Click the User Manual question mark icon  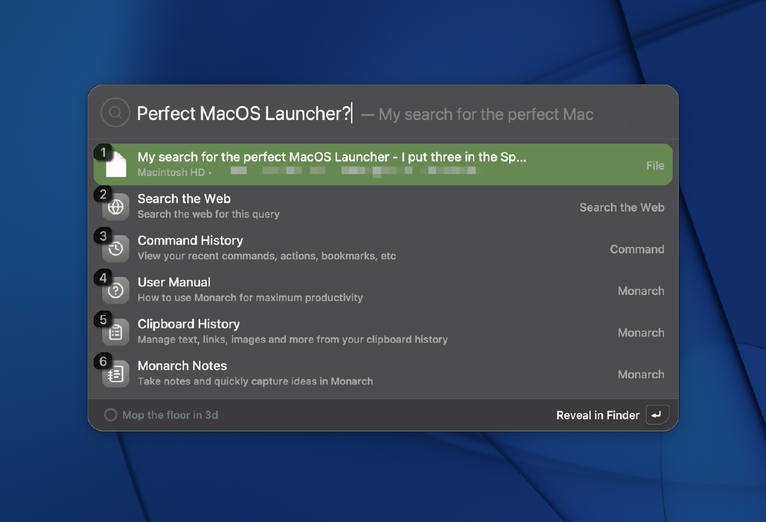pyautogui.click(x=116, y=291)
